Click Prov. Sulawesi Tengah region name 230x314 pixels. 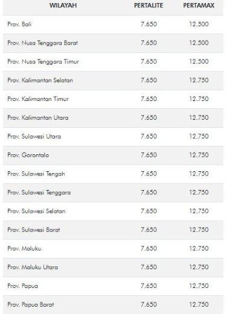[x=36, y=174]
